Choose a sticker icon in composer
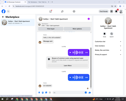 click(46, 93)
